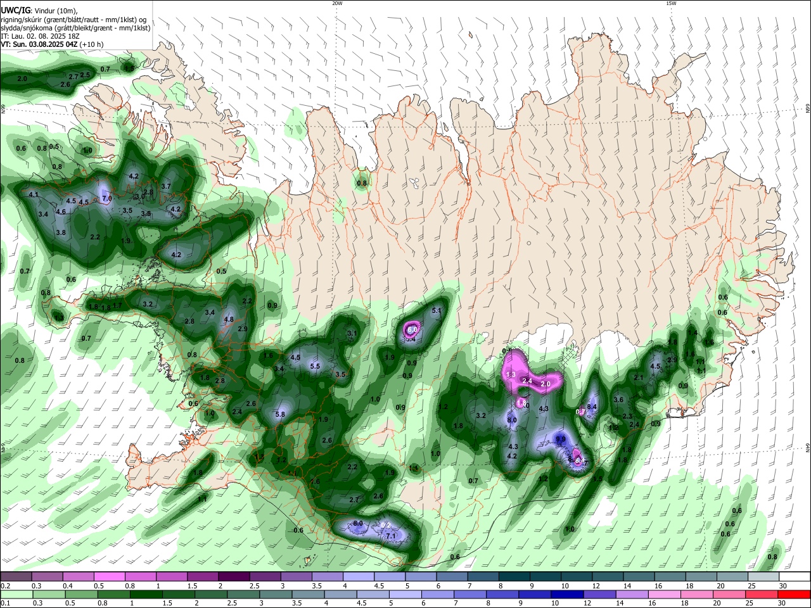The width and height of the screenshot is (811, 608).
Task: Click the IT: Lau. 02. 08. 2025 18Z line
Action: coord(40,36)
